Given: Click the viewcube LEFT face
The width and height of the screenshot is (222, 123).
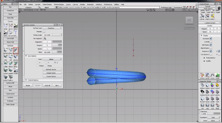Looking at the screenshot, I should point(189,20).
